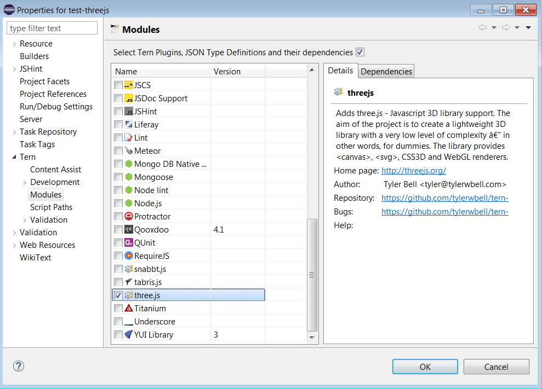
Task: Toggle the select dependencies checkbox
Action: point(360,53)
